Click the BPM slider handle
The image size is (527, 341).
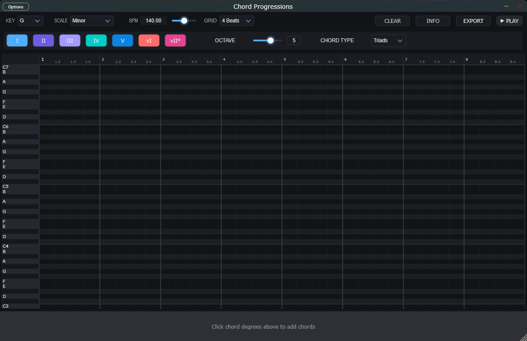click(x=184, y=21)
